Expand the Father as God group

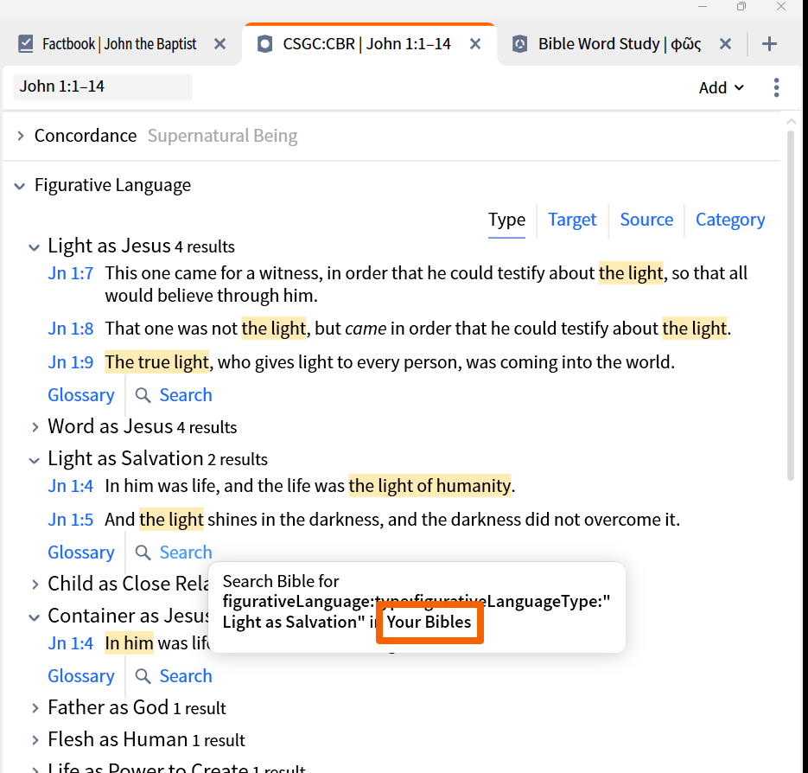pos(35,708)
